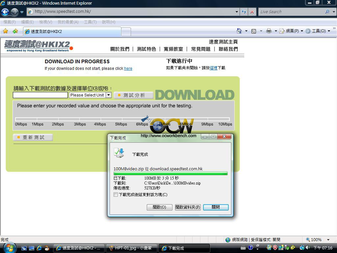
Task: Close the 下載完成 dialog with red X
Action: pyautogui.click(x=224, y=136)
